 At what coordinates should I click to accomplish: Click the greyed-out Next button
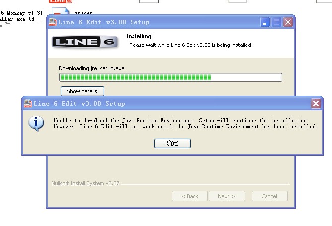pos(227,196)
